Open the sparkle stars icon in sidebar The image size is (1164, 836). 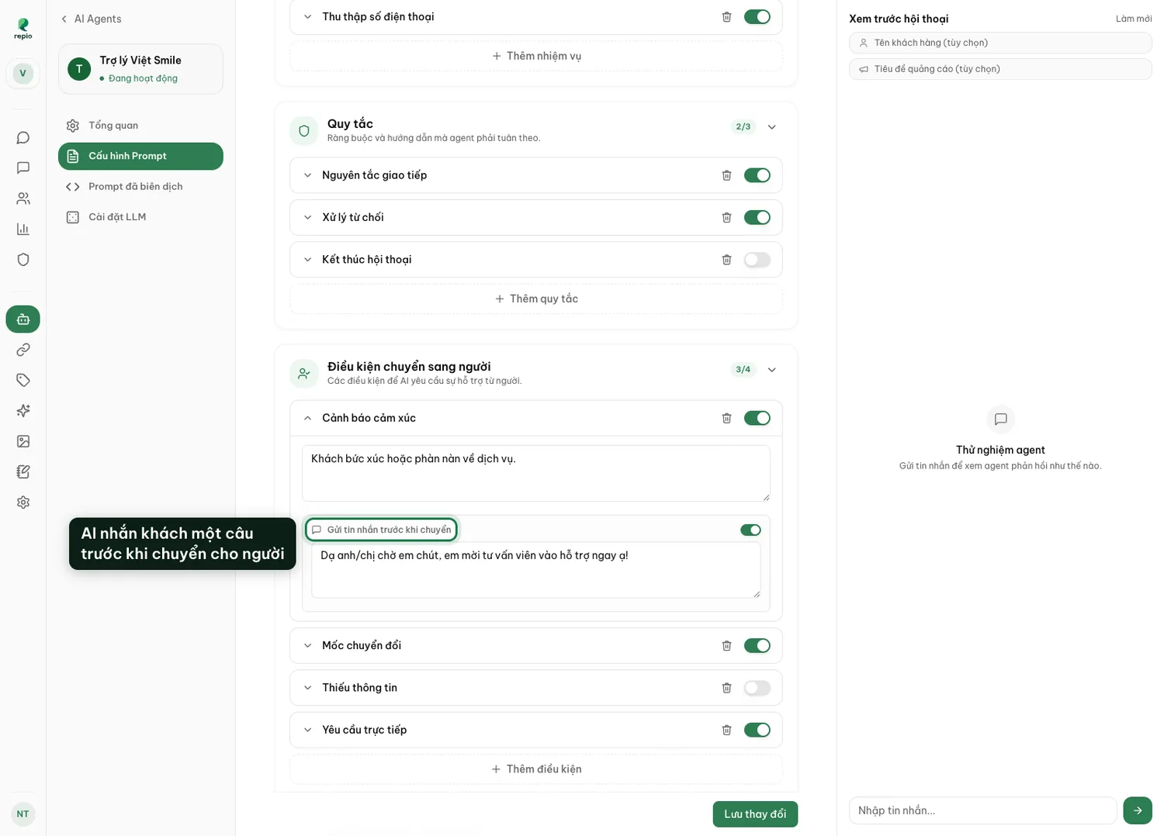click(x=23, y=411)
